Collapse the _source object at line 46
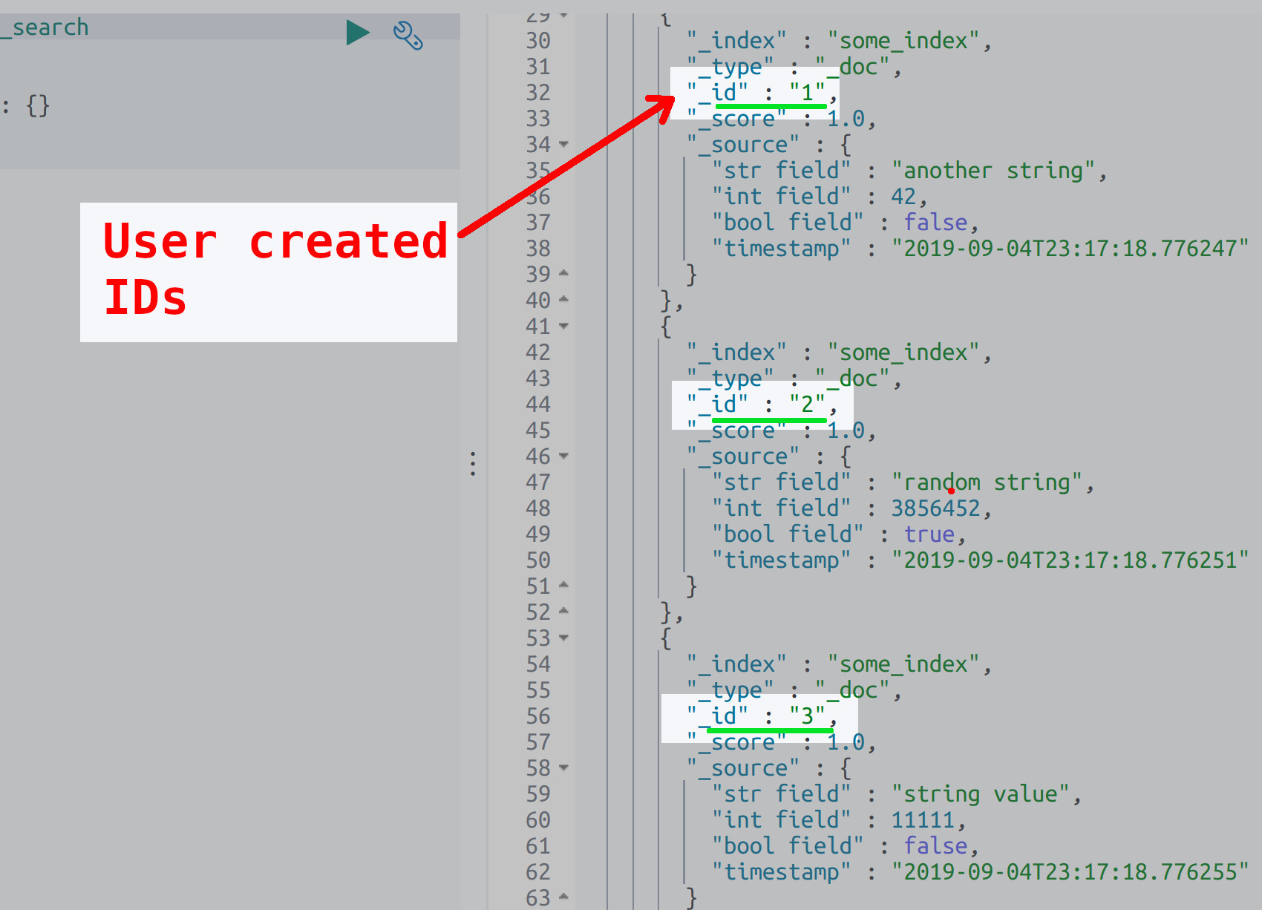 pos(563,456)
